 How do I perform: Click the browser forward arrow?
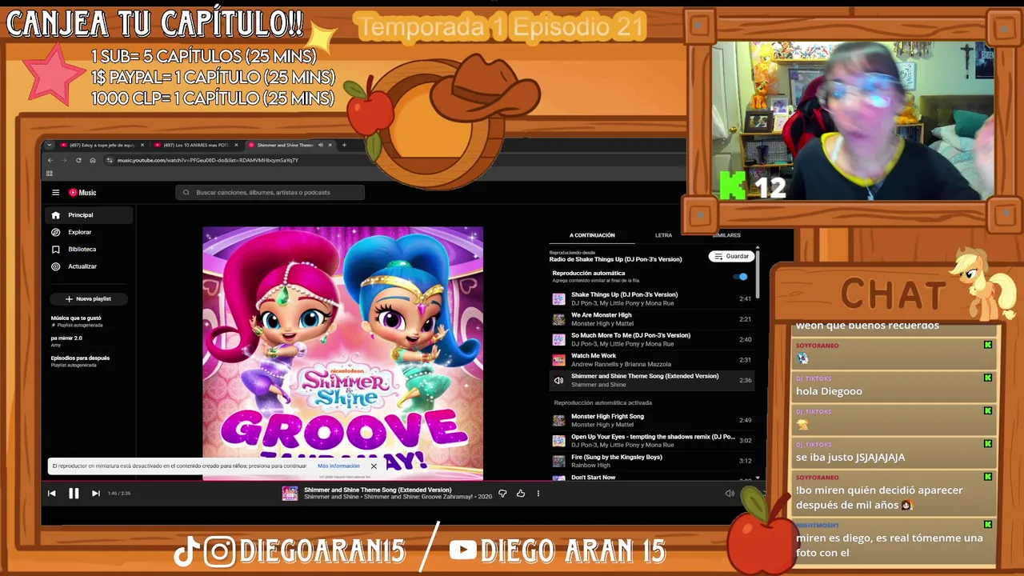tap(64, 160)
